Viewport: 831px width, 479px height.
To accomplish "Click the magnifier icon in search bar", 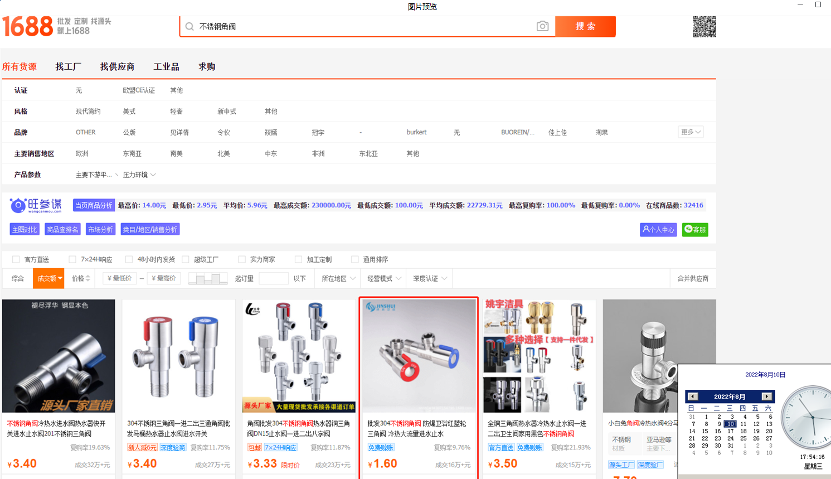I will [189, 27].
